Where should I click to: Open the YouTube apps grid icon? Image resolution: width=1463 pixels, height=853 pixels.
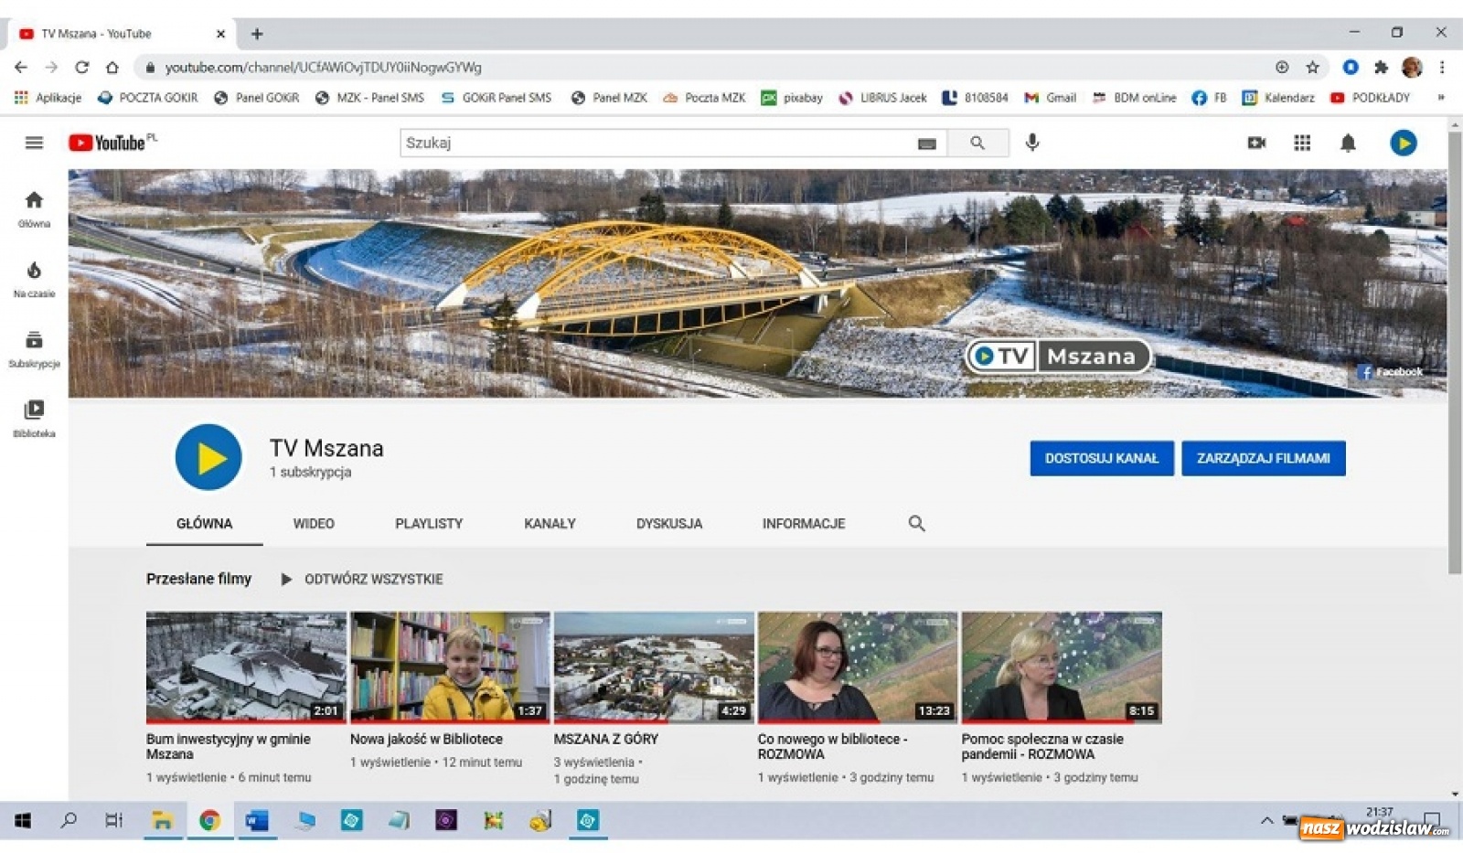click(x=1302, y=142)
